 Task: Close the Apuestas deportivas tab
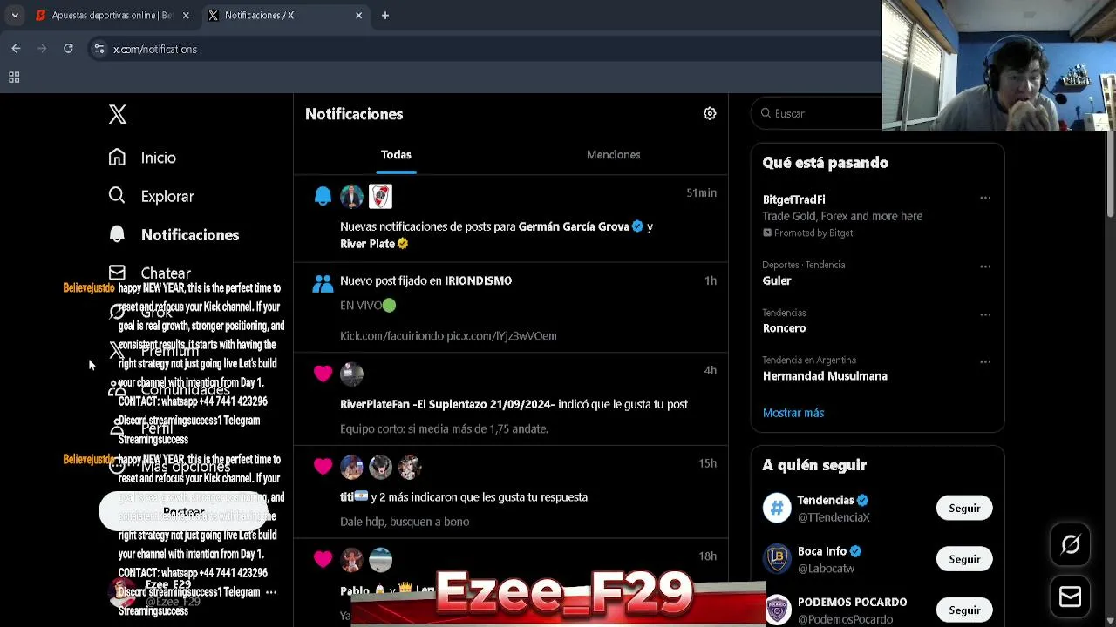pyautogui.click(x=186, y=15)
